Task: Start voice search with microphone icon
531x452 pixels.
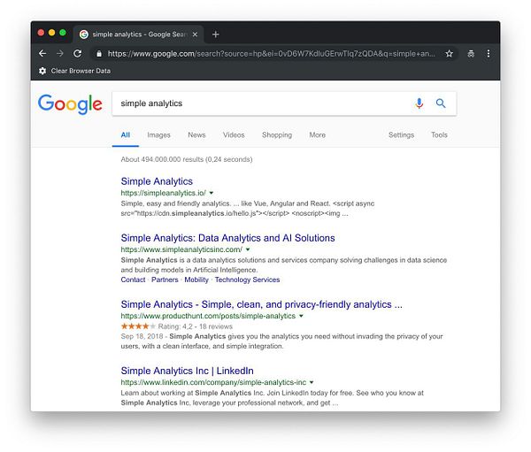Action: tap(419, 103)
